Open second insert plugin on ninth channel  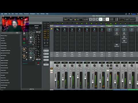point(117,33)
